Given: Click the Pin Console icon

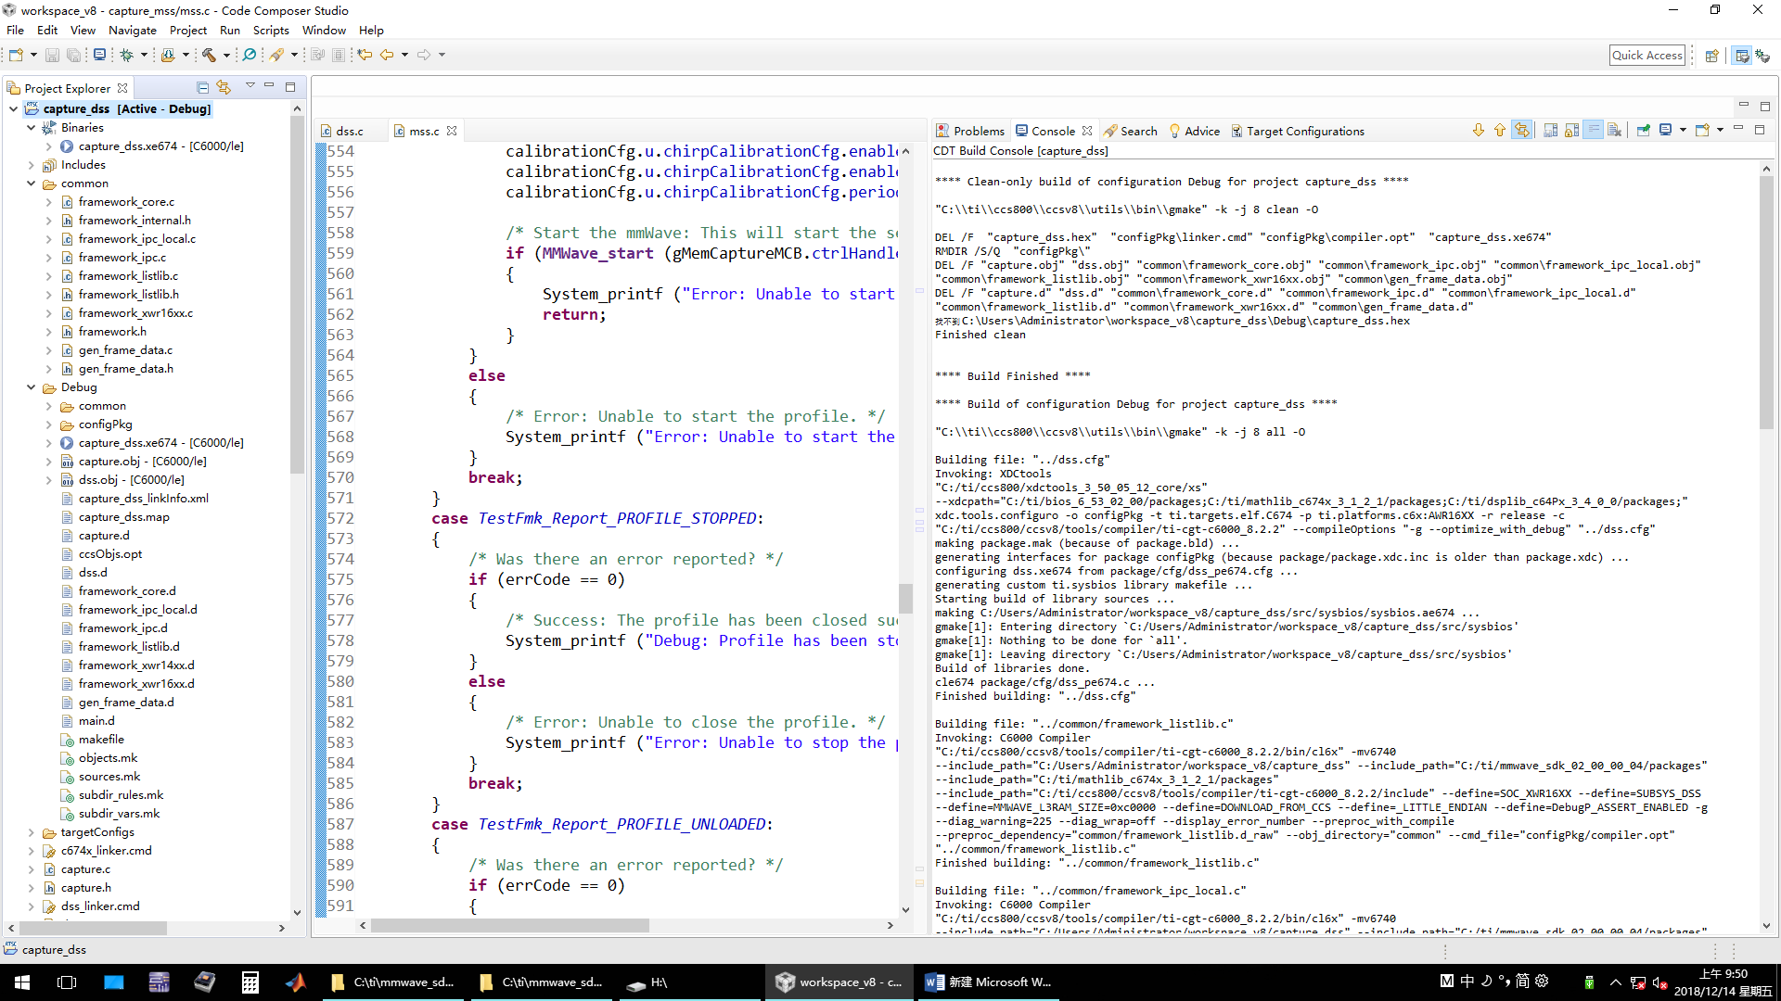Looking at the screenshot, I should [1643, 131].
